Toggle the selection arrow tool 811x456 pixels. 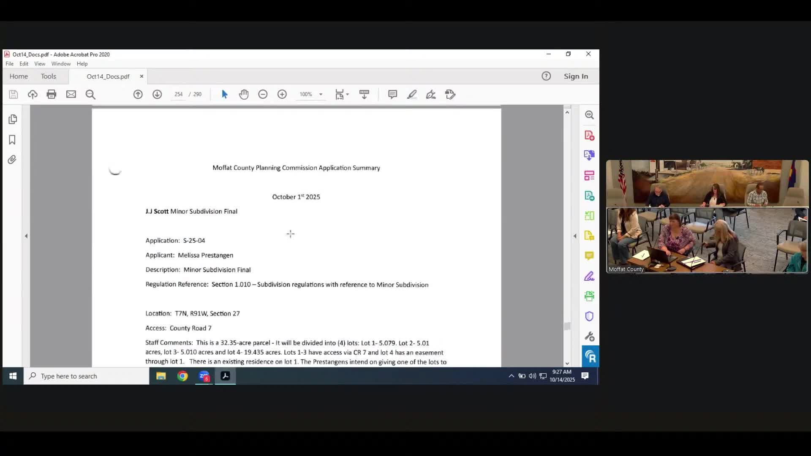(224, 94)
